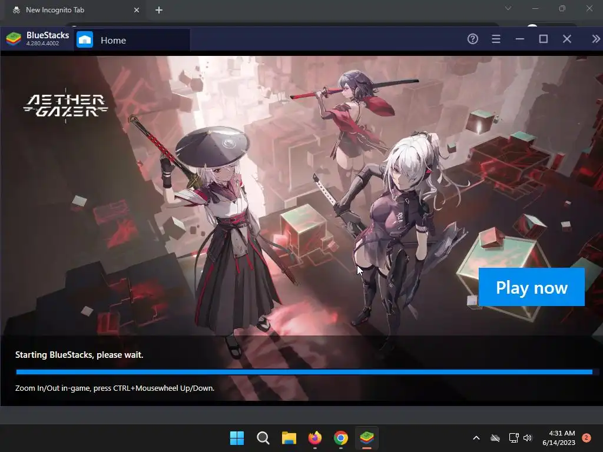Screen dimensions: 603x452
Task: Minimize the Chrome window
Action: pyautogui.click(x=535, y=8)
